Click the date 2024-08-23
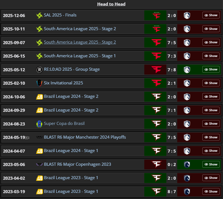This screenshot has height=199, width=223. pos(14,124)
